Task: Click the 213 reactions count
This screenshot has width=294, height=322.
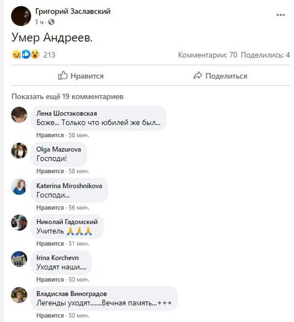Action: [x=49, y=55]
